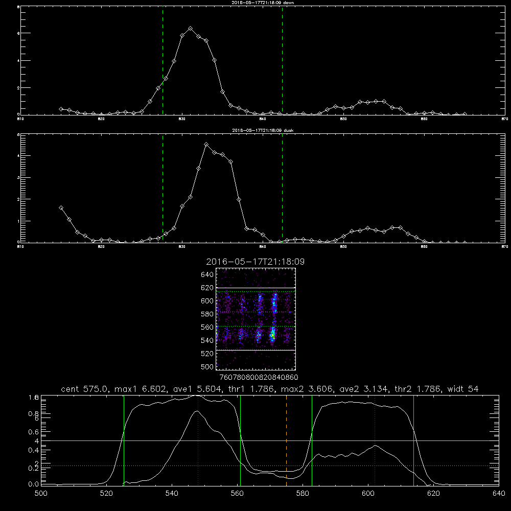Click x-axis label '500' of the bottom plot
Image resolution: width=511 pixels, height=511 pixels.
[x=41, y=493]
